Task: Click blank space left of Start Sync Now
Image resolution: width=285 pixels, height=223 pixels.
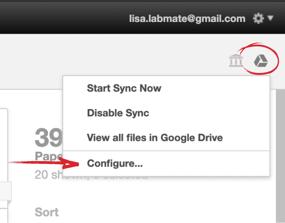Action: coord(75,88)
